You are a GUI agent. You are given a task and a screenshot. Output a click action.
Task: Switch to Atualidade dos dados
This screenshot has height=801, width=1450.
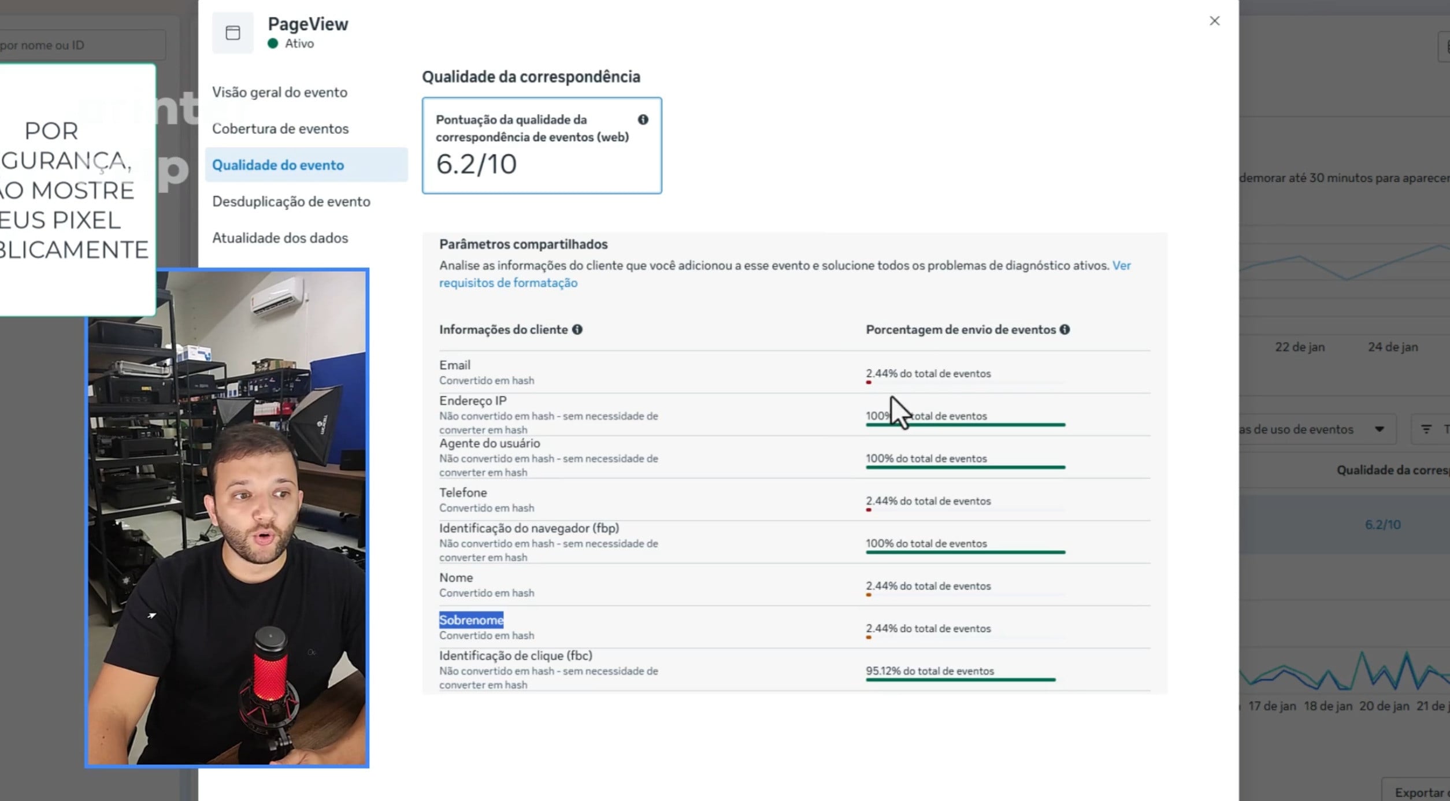coord(280,238)
